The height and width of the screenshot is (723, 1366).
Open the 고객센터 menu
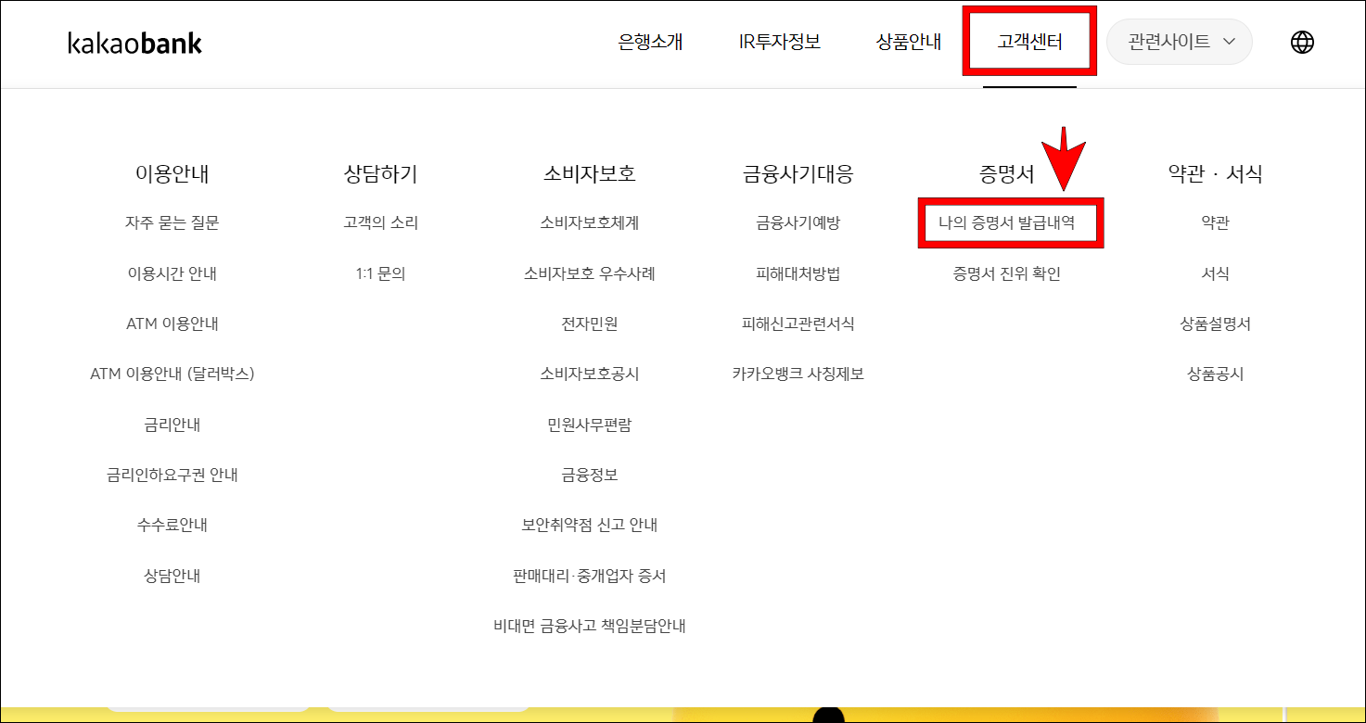1029,41
